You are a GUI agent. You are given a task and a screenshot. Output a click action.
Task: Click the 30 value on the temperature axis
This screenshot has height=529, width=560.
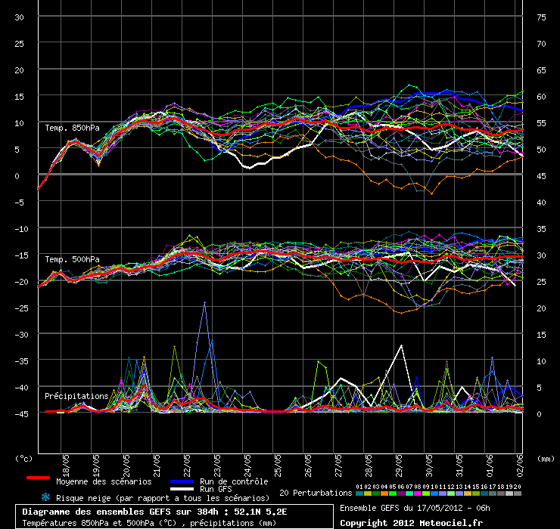(19, 17)
